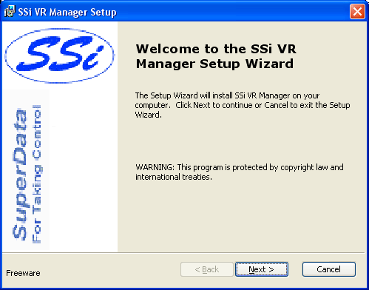Screen dimensions: 369x290
Task: Click the SSi VR Manager Setup title text
Action: tap(67, 12)
